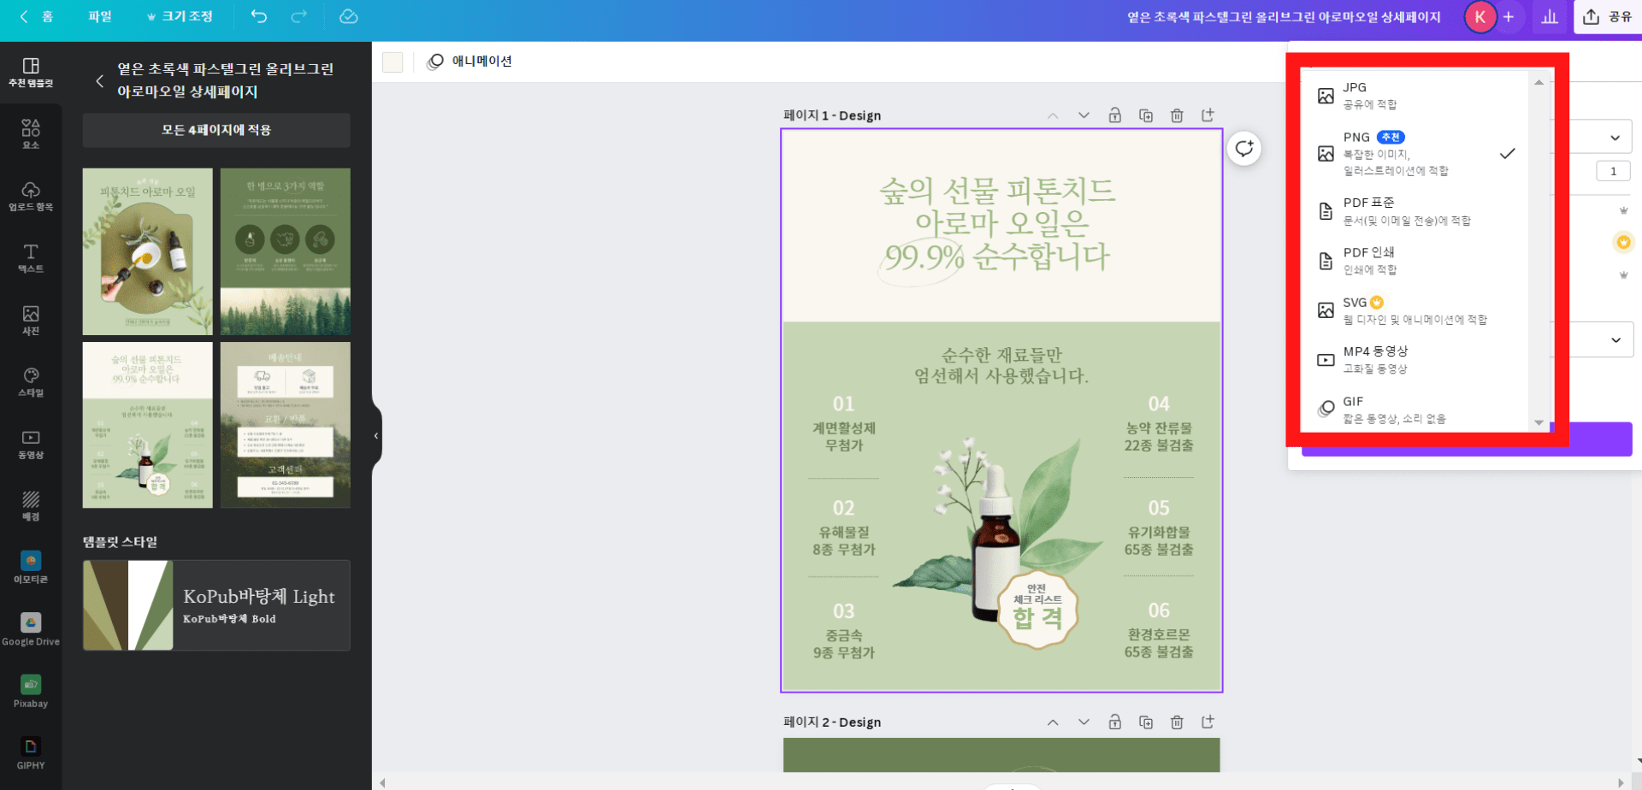The image size is (1642, 790).
Task: Toggle the lock on page 1
Action: tap(1114, 115)
